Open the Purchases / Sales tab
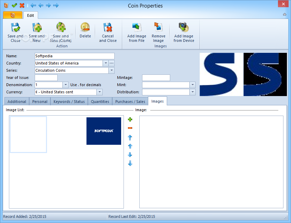 pyautogui.click(x=130, y=102)
